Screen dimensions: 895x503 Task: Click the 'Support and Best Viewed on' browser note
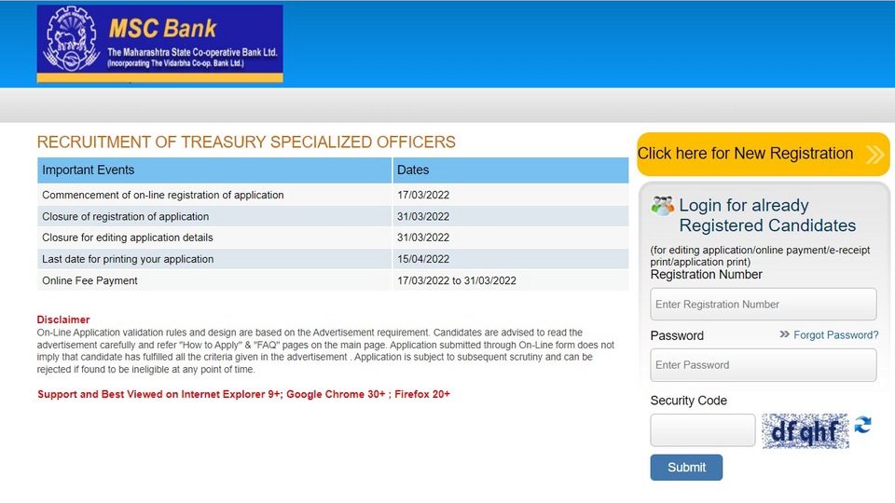point(243,394)
